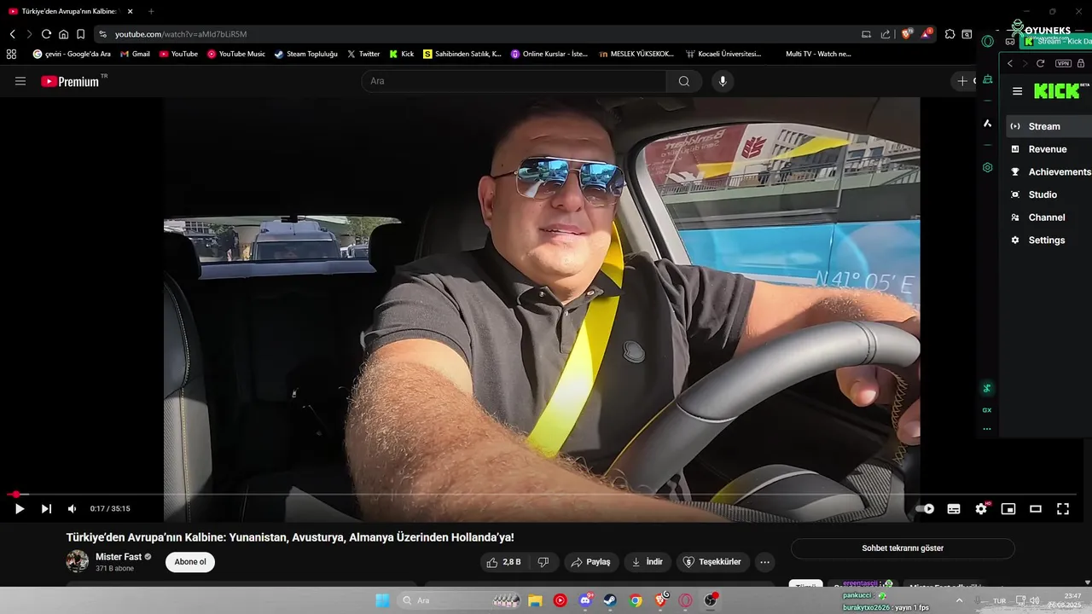The width and height of the screenshot is (1092, 614).
Task: Like the video with 2,8 B likes
Action: pyautogui.click(x=503, y=562)
